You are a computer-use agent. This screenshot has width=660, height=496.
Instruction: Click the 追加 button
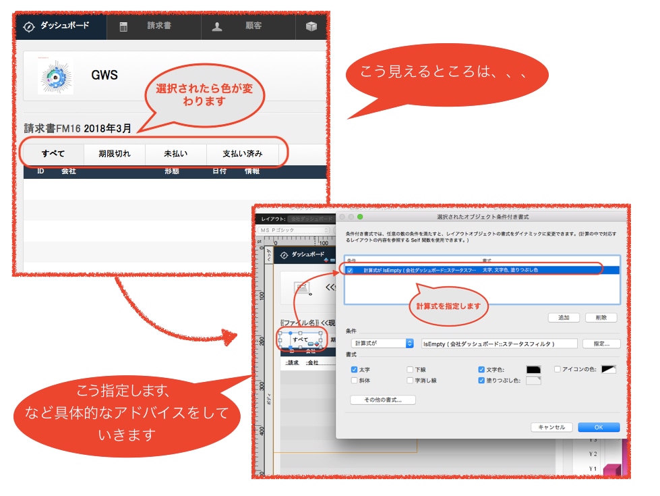tap(564, 318)
